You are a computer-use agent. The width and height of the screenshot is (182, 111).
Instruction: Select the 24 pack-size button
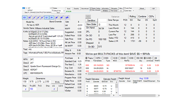[x=52, y=18]
